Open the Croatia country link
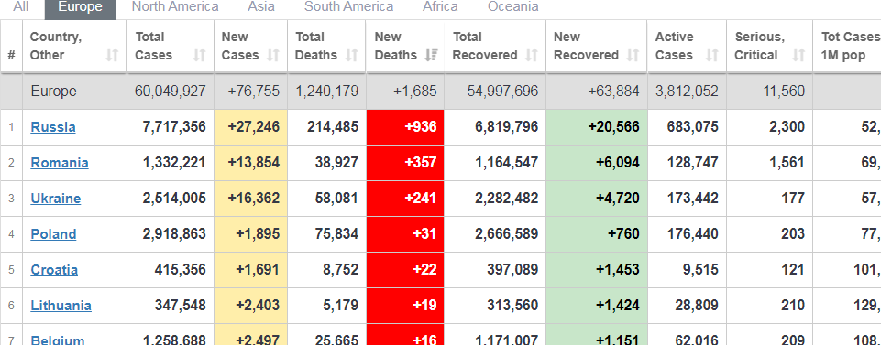The height and width of the screenshot is (345, 881). pyautogui.click(x=54, y=270)
